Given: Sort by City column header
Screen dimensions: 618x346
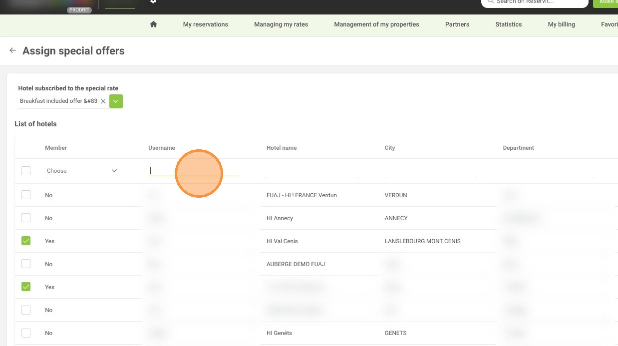Looking at the screenshot, I should [x=390, y=148].
